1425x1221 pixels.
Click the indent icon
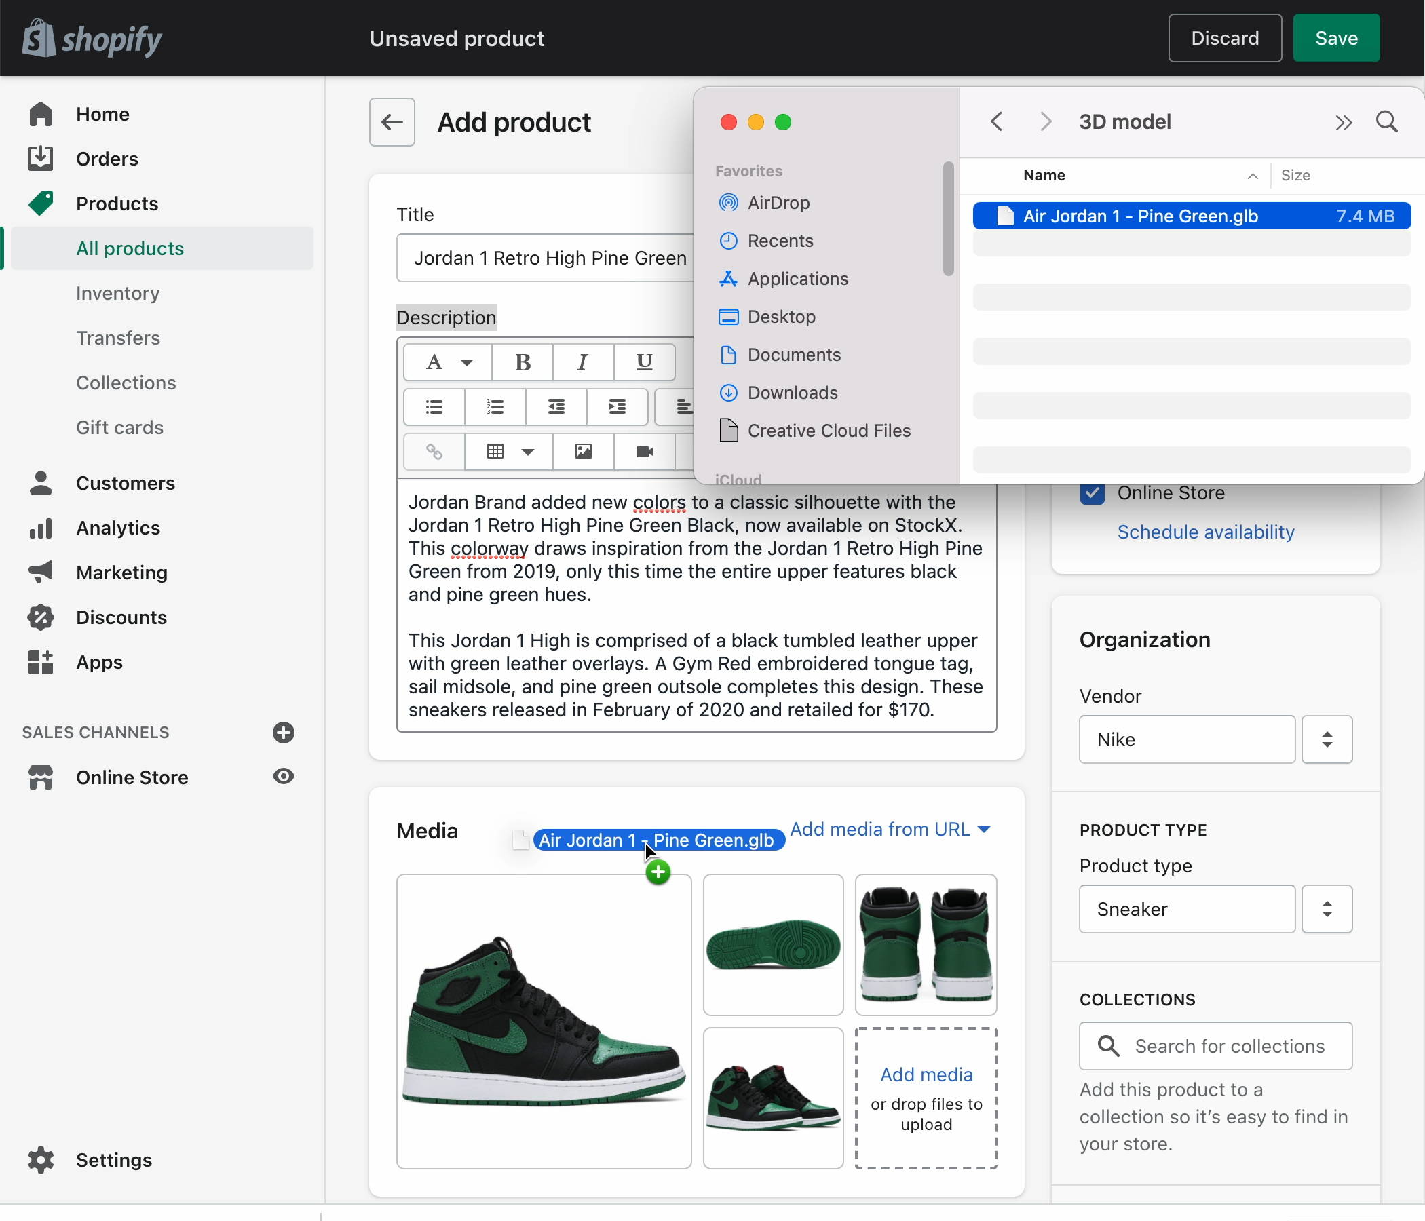click(617, 407)
